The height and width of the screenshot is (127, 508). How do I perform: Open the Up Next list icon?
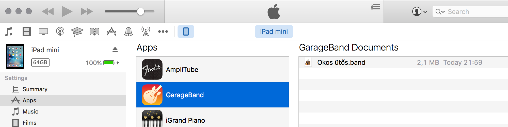pyautogui.click(x=376, y=7)
